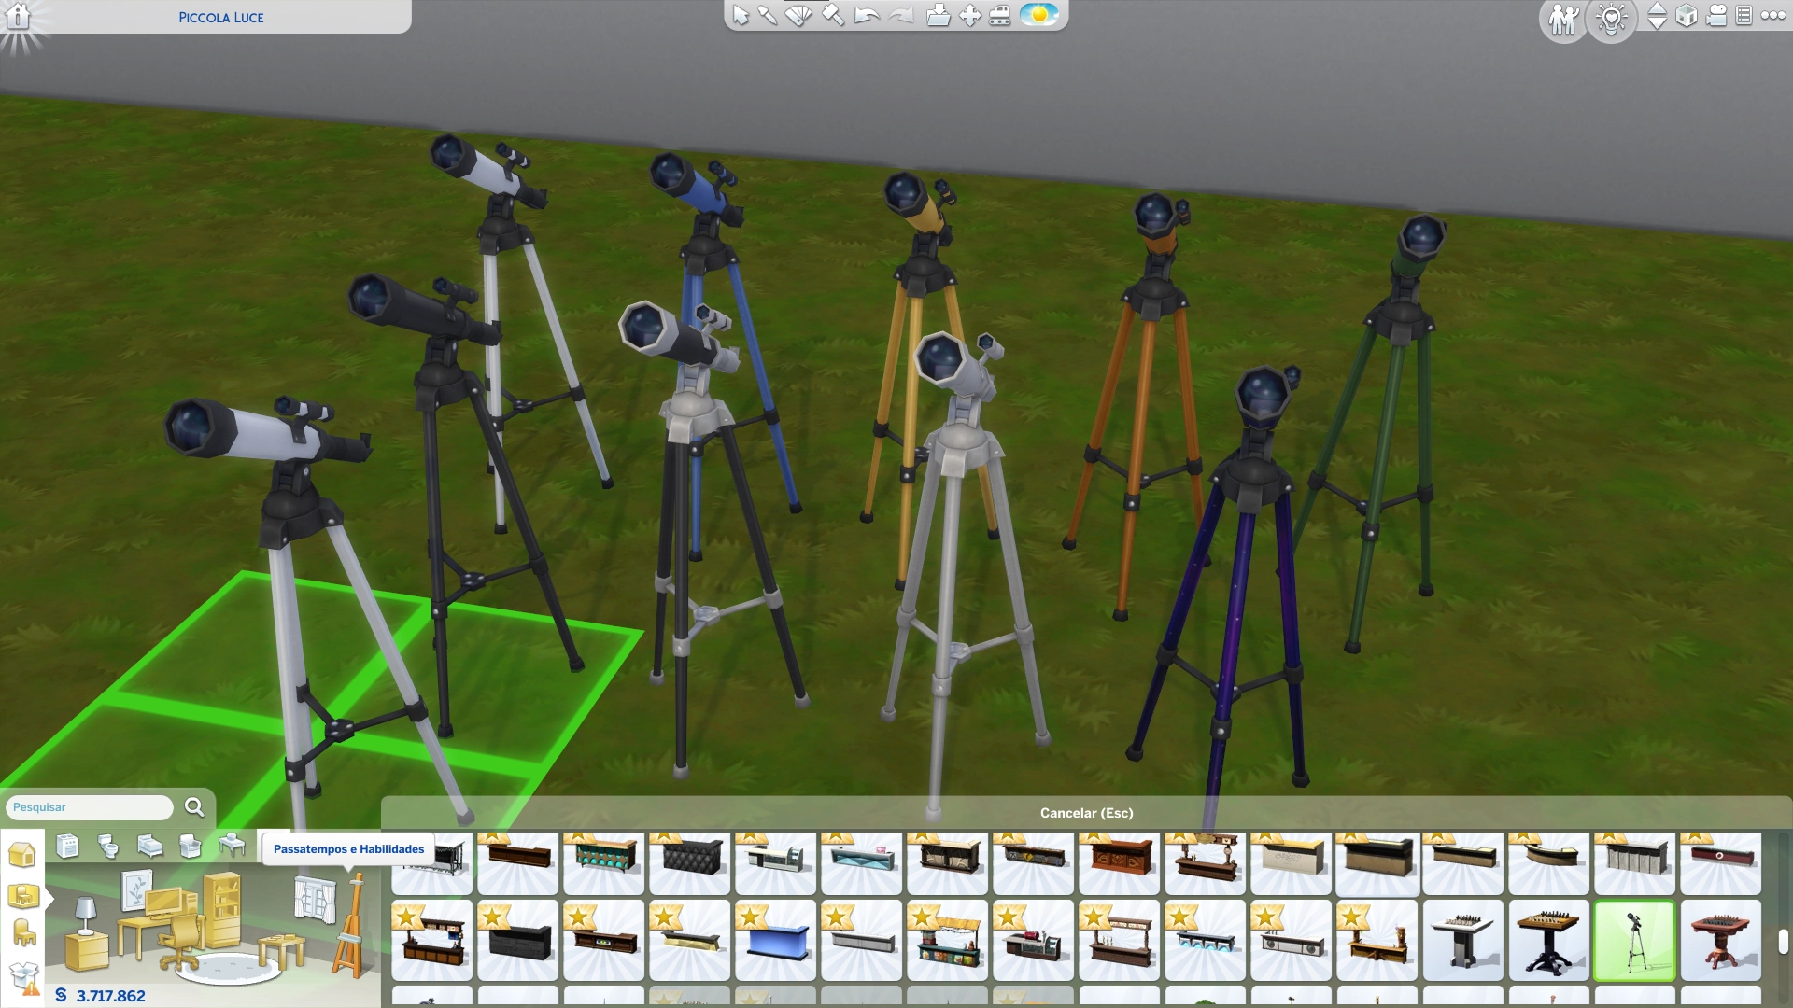Screen dimensions: 1793x1008
Task: Toggle the time of day sun button
Action: click(x=1038, y=15)
